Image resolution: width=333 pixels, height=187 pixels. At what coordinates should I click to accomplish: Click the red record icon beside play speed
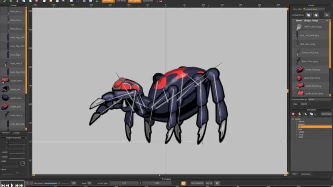pyautogui.click(x=27, y=183)
